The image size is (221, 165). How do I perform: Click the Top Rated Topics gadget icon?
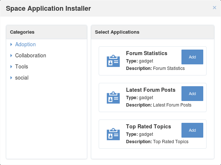pos(113,134)
